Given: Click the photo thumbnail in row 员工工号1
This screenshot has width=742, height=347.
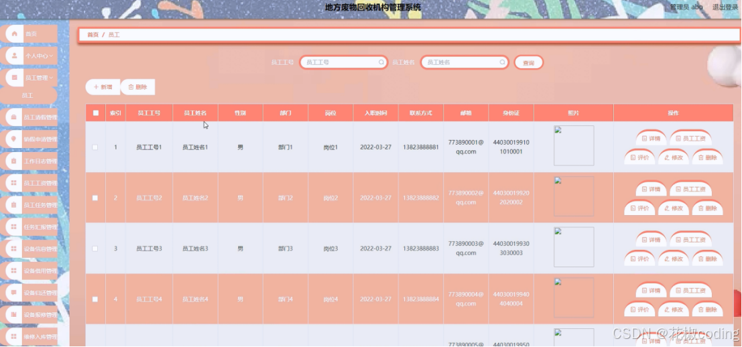Looking at the screenshot, I should [x=574, y=145].
